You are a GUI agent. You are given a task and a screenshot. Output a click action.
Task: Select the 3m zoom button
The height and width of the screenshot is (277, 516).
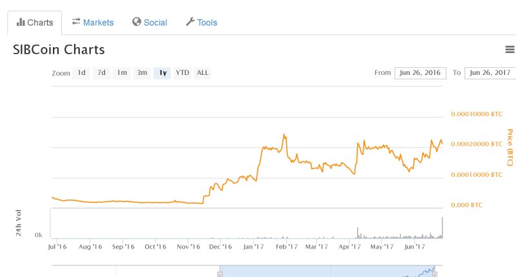pyautogui.click(x=142, y=73)
